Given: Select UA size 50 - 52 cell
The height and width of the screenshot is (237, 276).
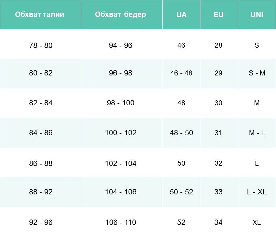Looking at the screenshot, I should point(181,192).
